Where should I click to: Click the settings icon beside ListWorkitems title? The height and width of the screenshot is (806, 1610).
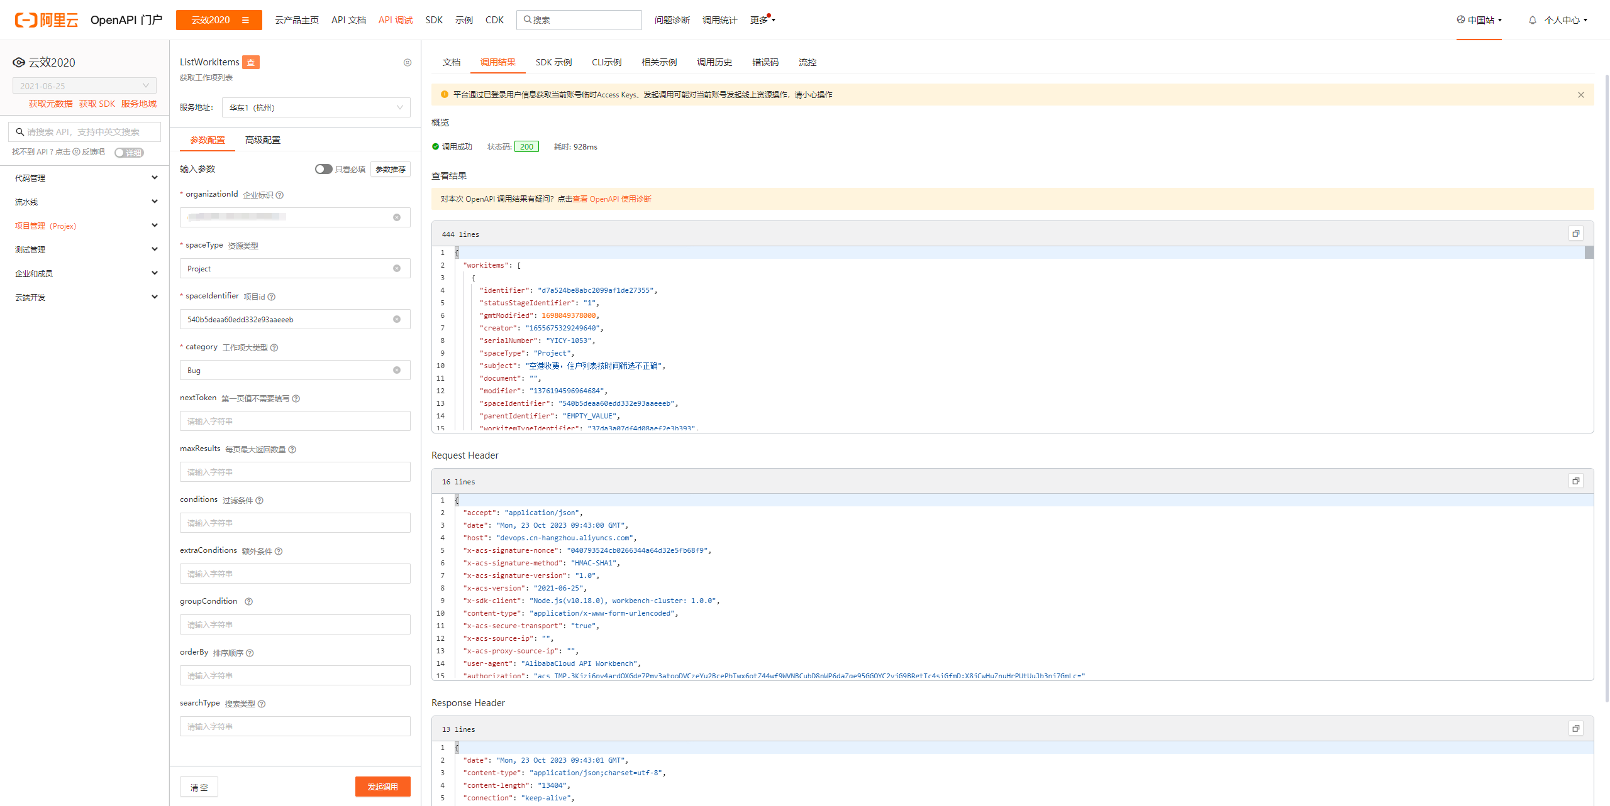[x=408, y=62]
